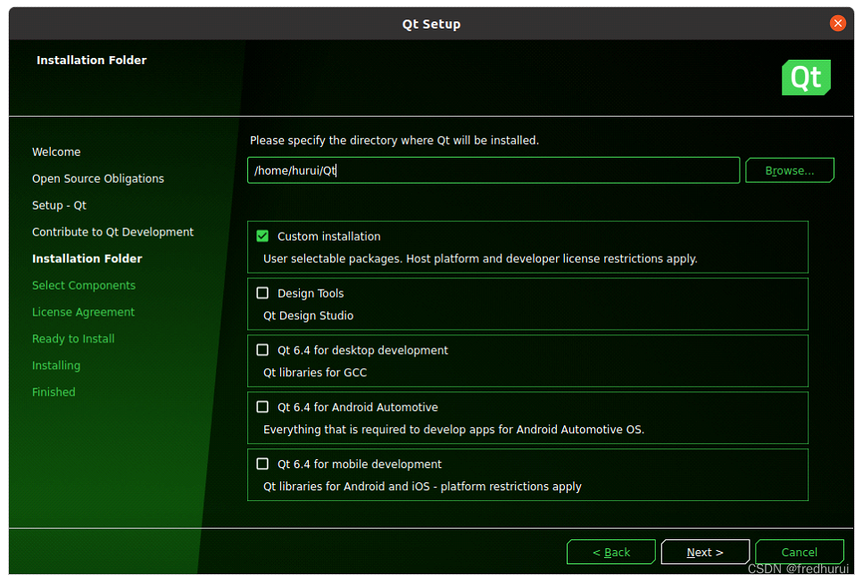Select the Installing step
Image resolution: width=863 pixels, height=583 pixels.
tap(56, 365)
